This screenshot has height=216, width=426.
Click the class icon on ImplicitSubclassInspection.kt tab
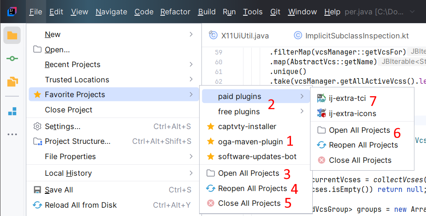click(298, 35)
